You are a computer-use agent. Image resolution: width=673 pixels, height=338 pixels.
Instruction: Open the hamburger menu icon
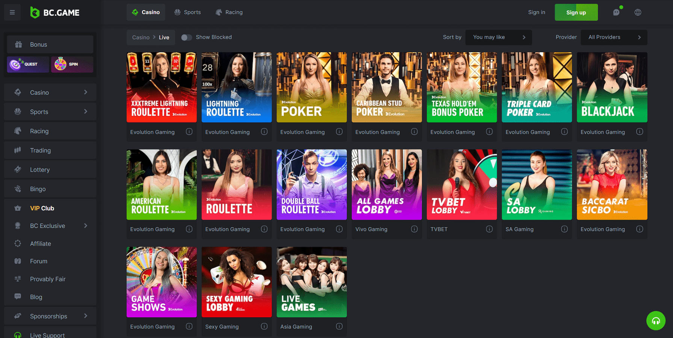tap(12, 12)
